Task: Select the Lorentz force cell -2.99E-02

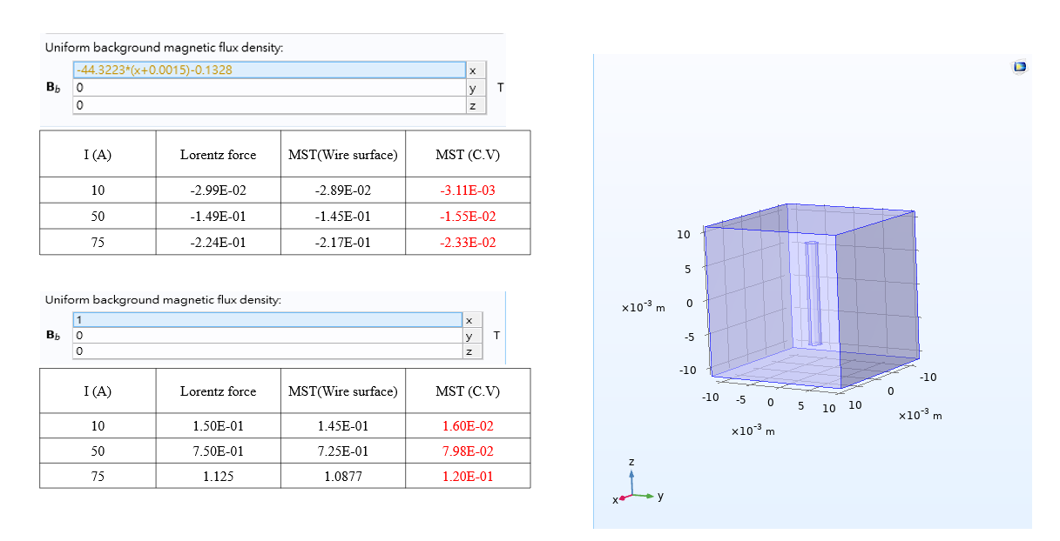Action: [x=218, y=190]
